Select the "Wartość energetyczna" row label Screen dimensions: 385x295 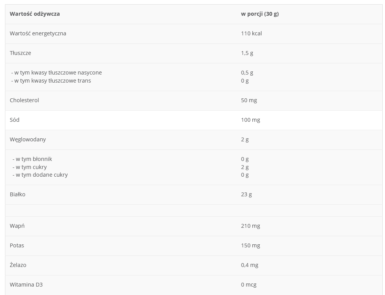click(38, 33)
